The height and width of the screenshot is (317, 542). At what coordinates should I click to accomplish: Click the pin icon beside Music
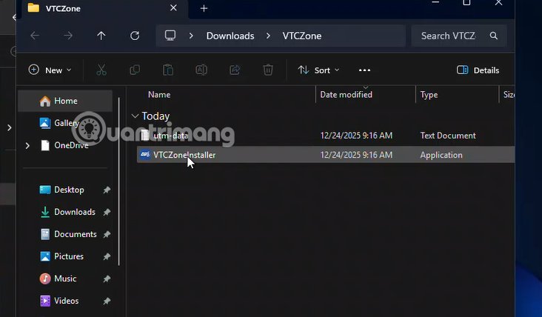pyautogui.click(x=107, y=278)
